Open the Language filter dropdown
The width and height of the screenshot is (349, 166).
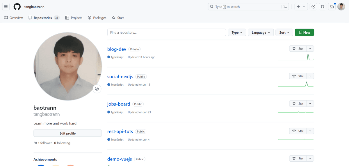coord(261,33)
